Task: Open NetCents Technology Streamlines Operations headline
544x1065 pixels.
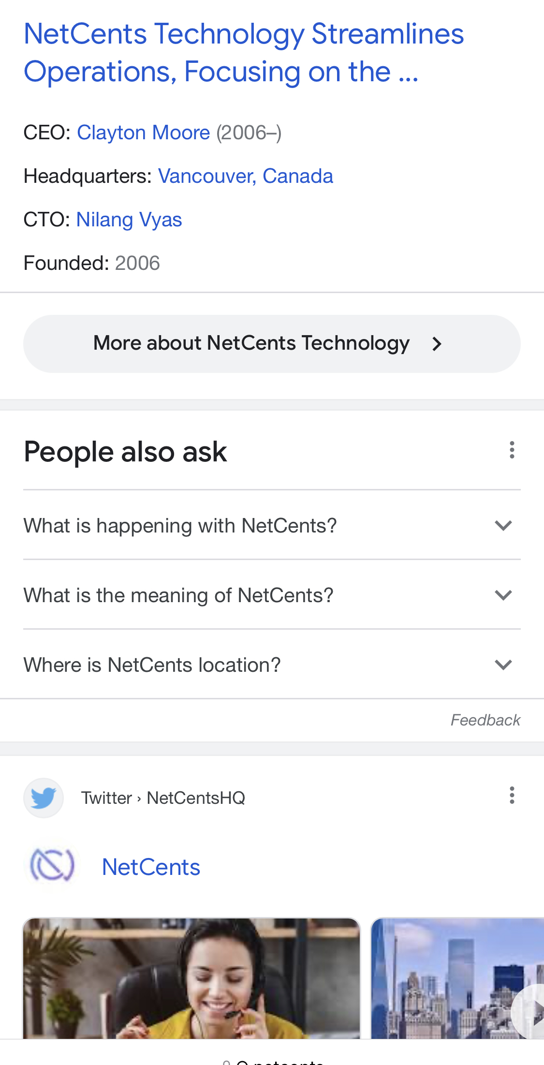Action: tap(244, 53)
